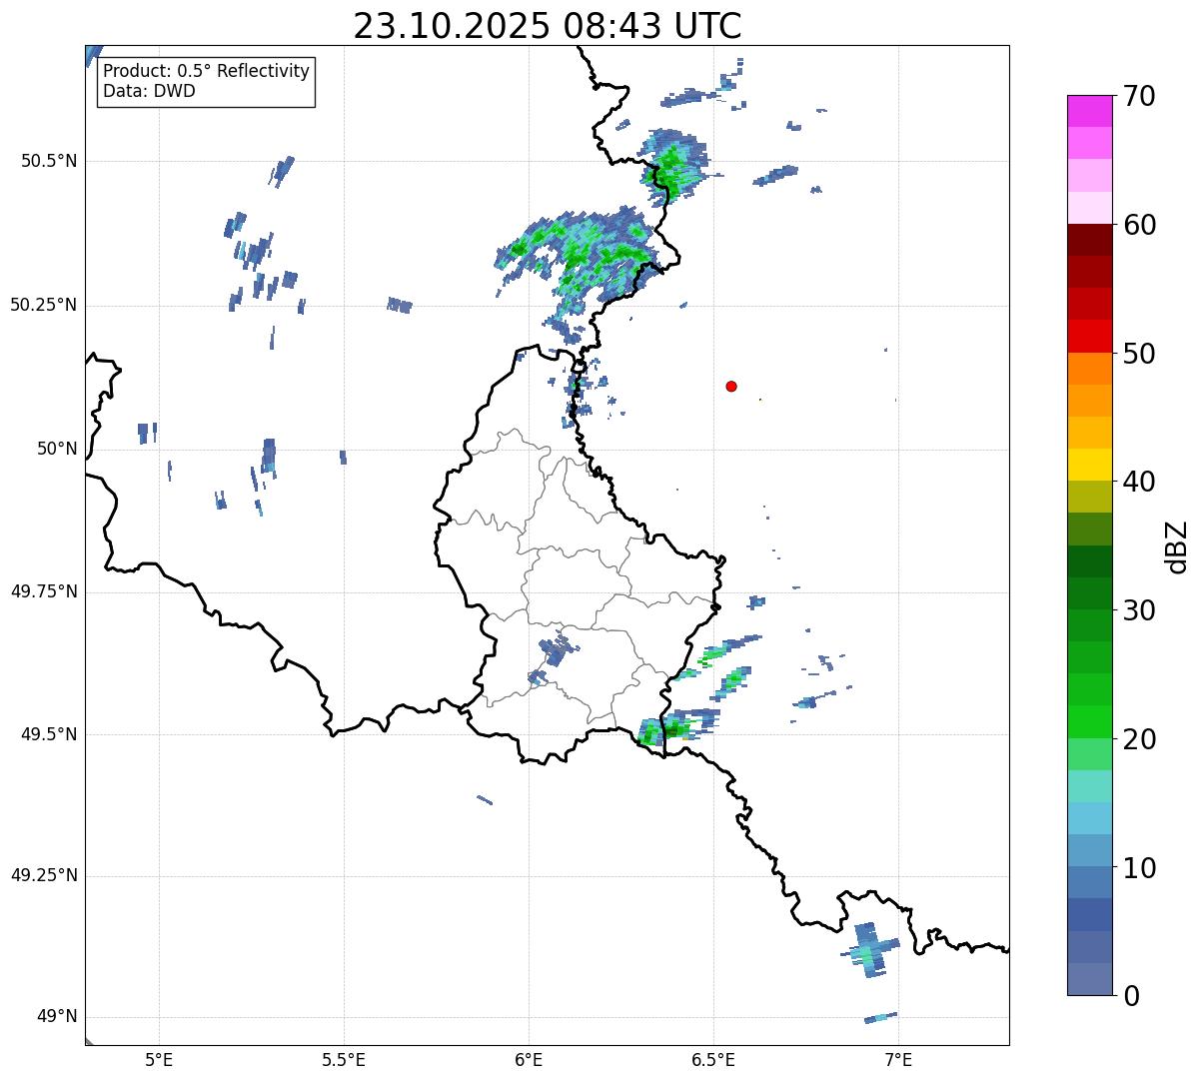Click longitude label 5°E
The width and height of the screenshot is (1201, 1080).
tap(160, 1060)
